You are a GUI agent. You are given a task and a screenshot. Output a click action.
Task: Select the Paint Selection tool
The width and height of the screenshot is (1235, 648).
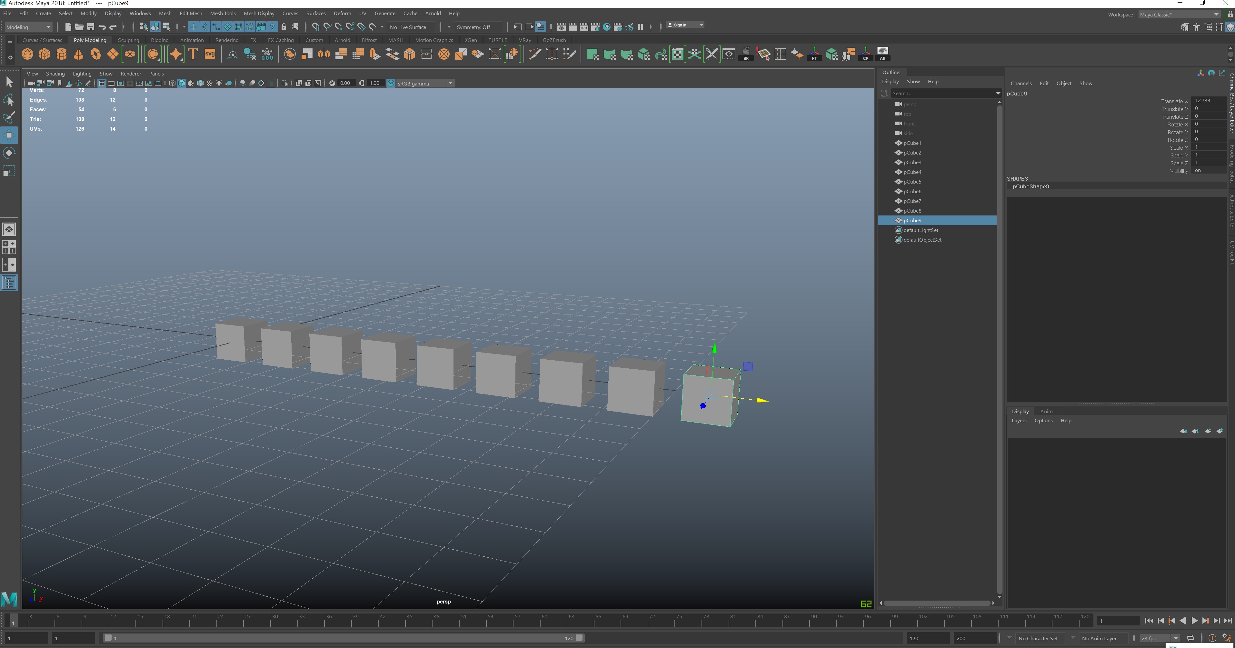(9, 117)
